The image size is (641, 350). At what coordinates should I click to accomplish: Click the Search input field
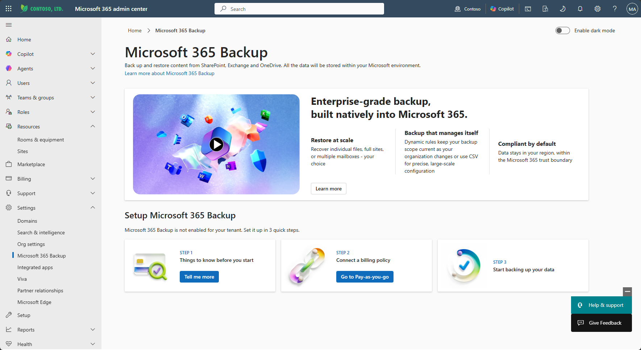point(299,9)
